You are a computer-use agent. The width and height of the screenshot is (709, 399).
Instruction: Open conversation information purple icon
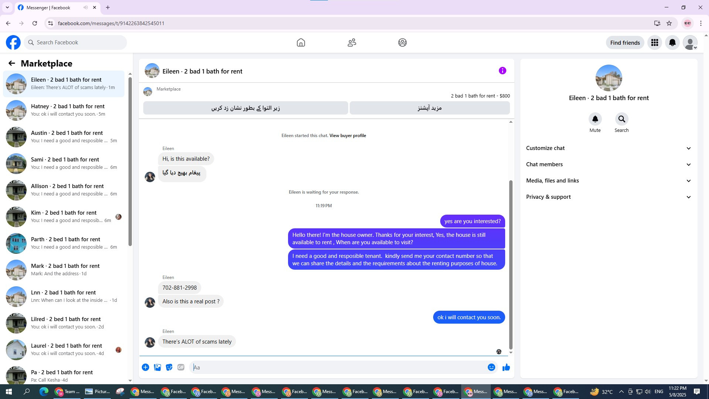503,71
